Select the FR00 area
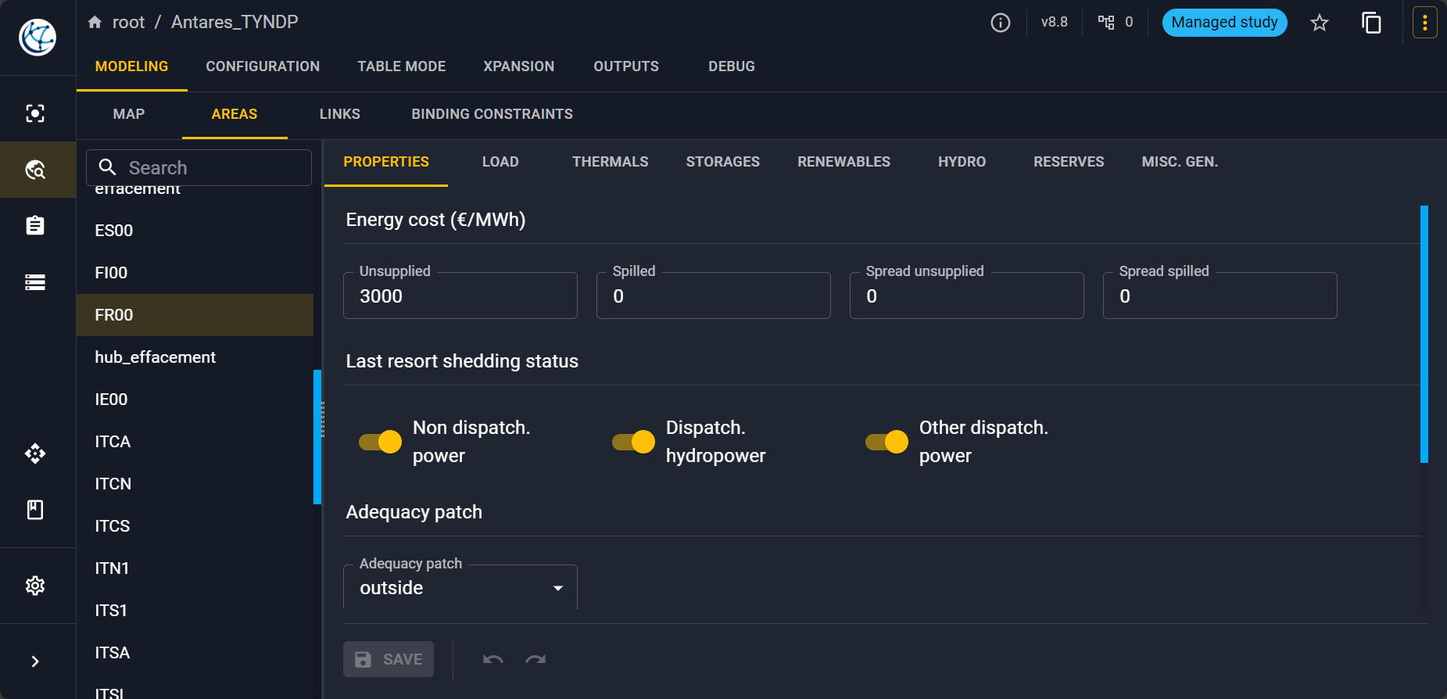This screenshot has height=699, width=1447. 195,315
